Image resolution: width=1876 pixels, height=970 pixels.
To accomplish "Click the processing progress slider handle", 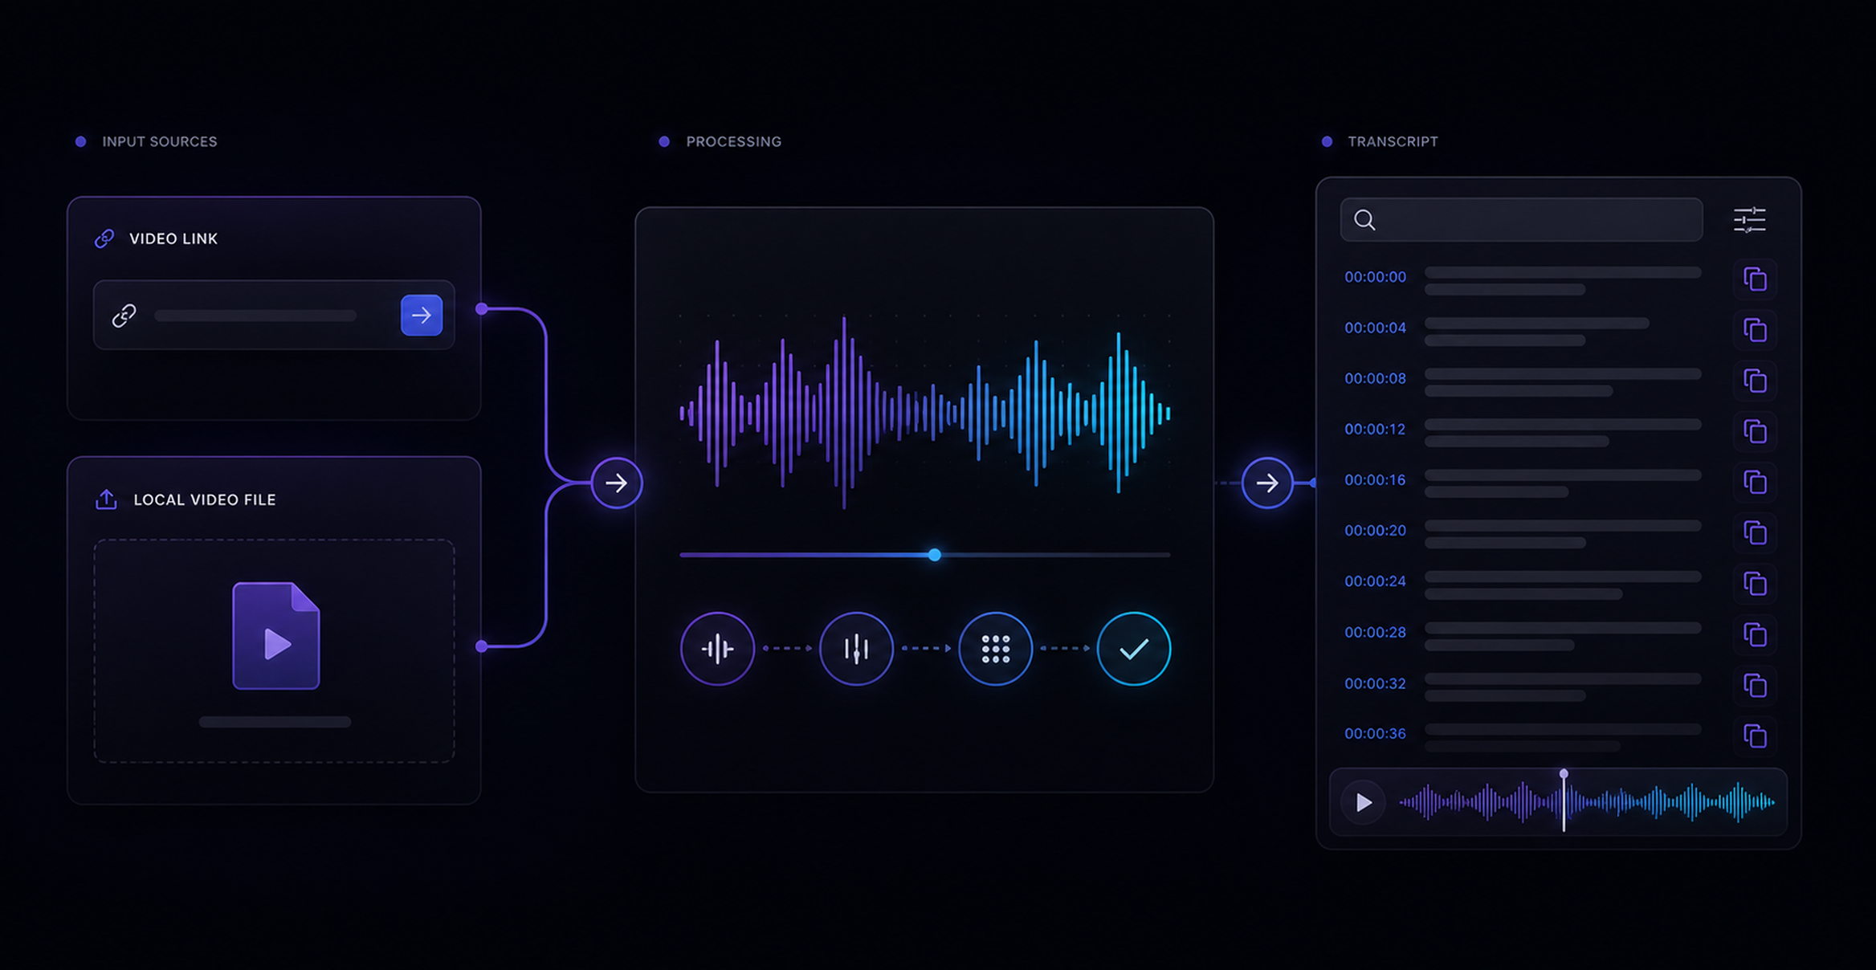I will [935, 555].
